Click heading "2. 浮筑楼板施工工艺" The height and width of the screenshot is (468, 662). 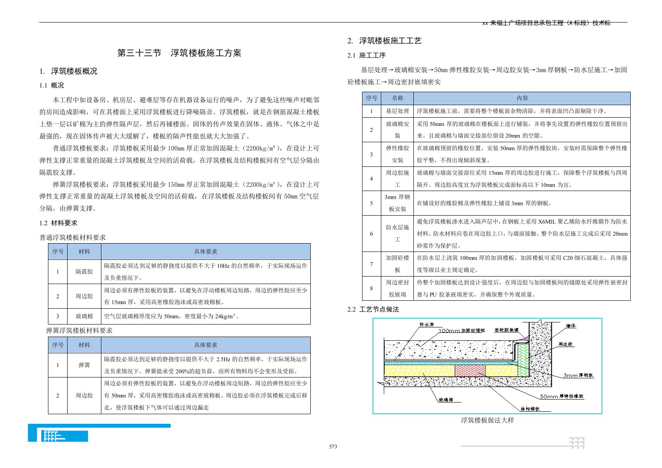385,41
